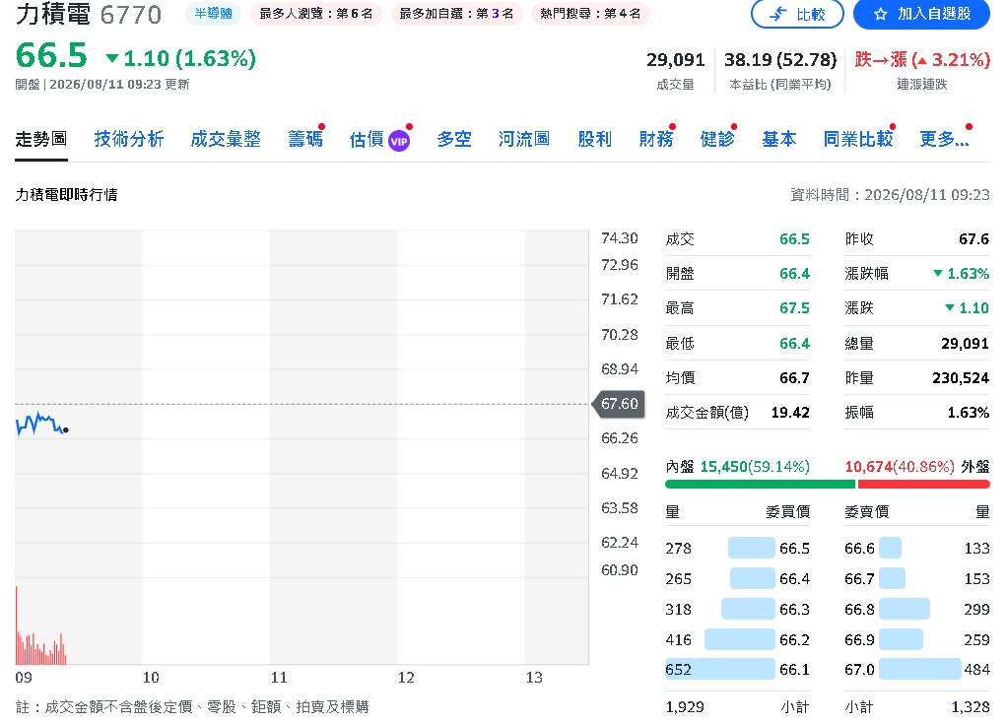Click the bid volume bar for 66.2
This screenshot has width=1007, height=723.
click(x=740, y=639)
